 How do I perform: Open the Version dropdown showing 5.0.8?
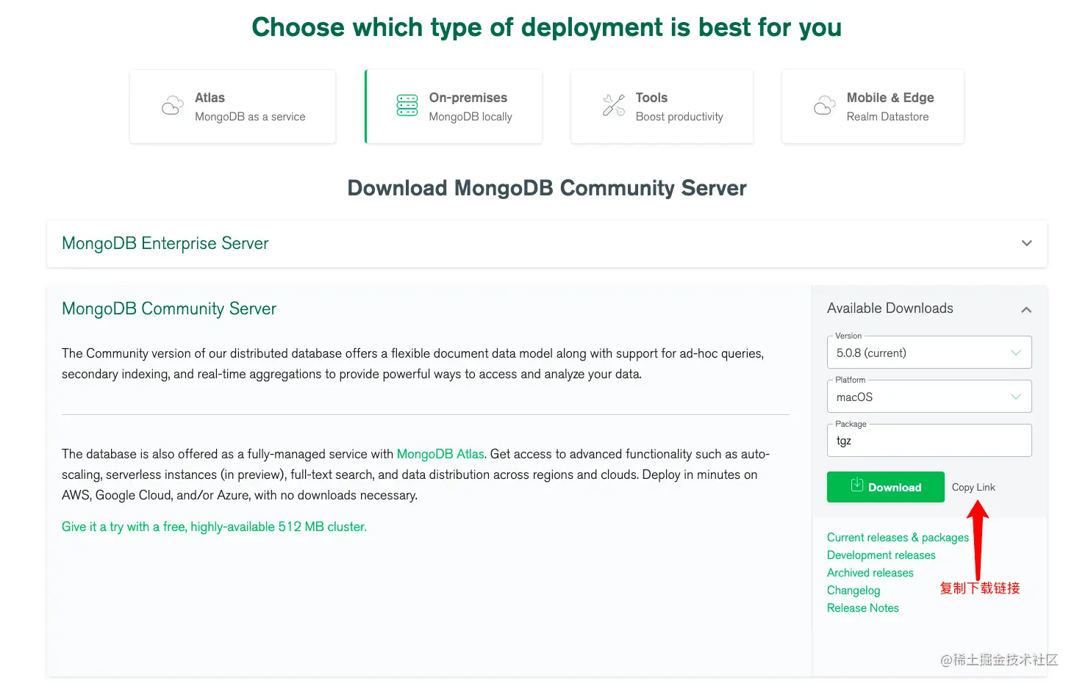(x=928, y=353)
